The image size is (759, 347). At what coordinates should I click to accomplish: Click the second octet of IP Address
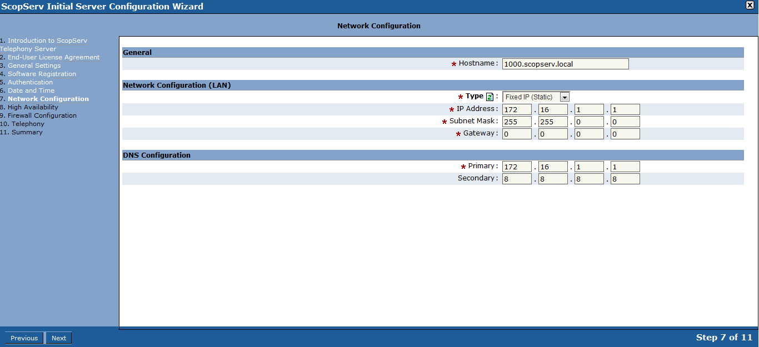tap(553, 109)
